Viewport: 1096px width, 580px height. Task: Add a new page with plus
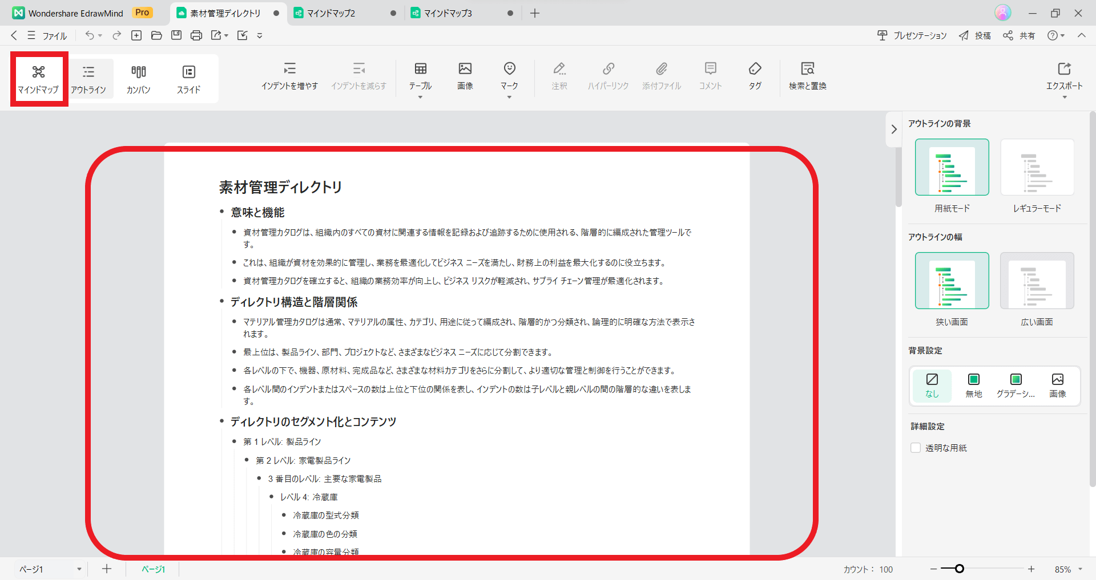[107, 569]
